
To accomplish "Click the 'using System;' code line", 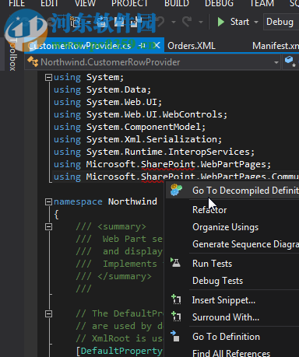I will tap(89, 77).
